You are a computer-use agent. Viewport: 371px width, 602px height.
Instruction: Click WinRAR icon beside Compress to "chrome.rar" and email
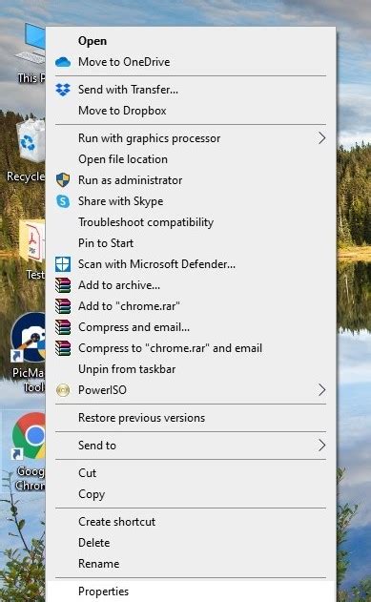click(63, 348)
